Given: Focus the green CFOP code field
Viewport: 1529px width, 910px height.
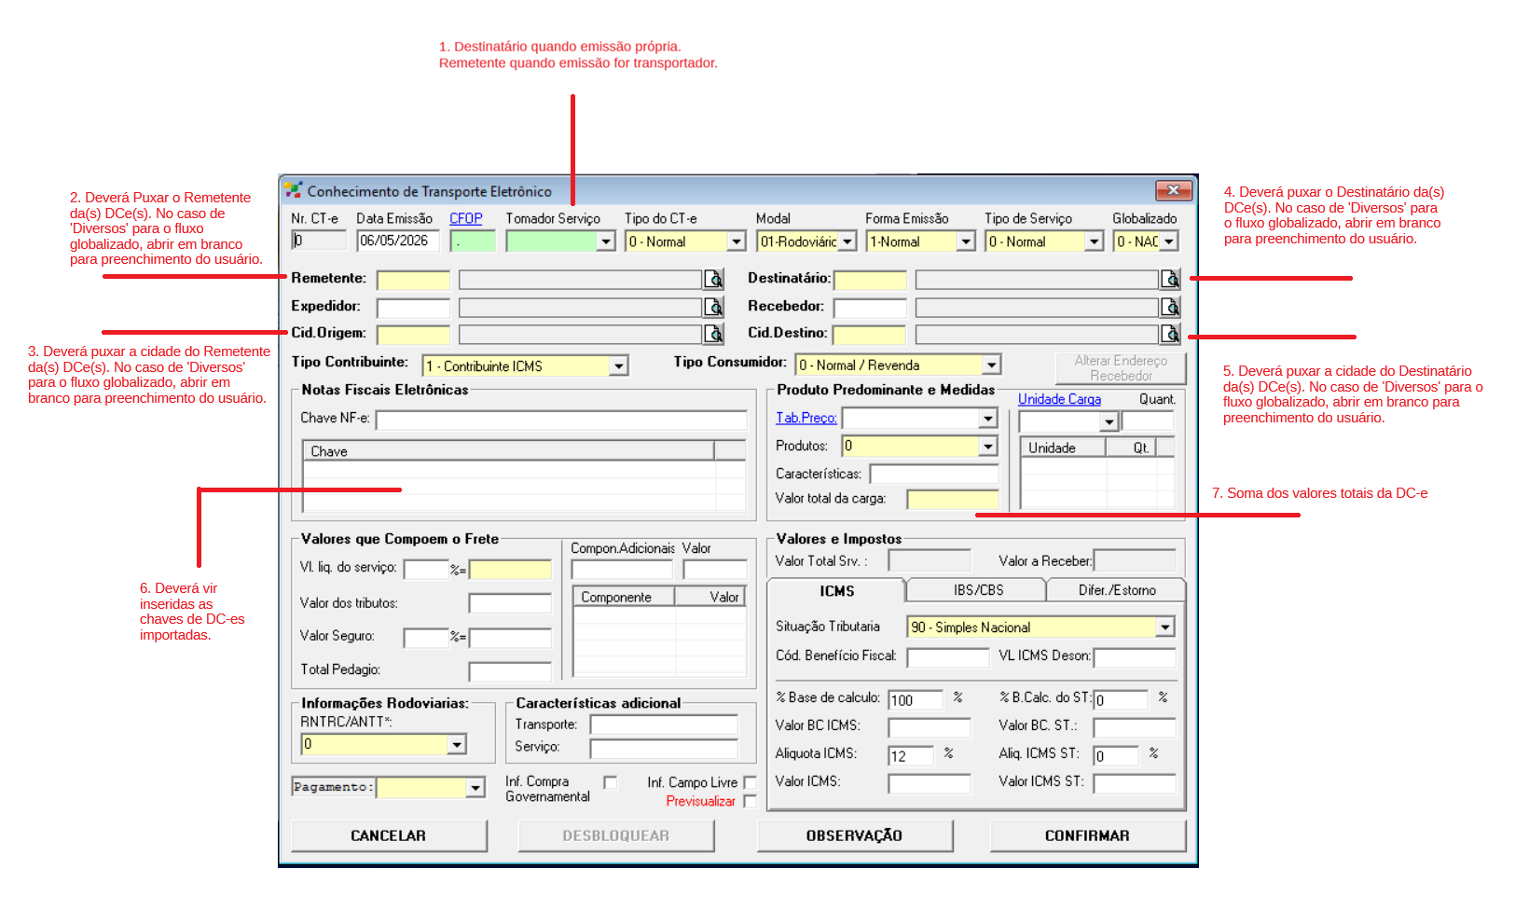Looking at the screenshot, I should 473,241.
